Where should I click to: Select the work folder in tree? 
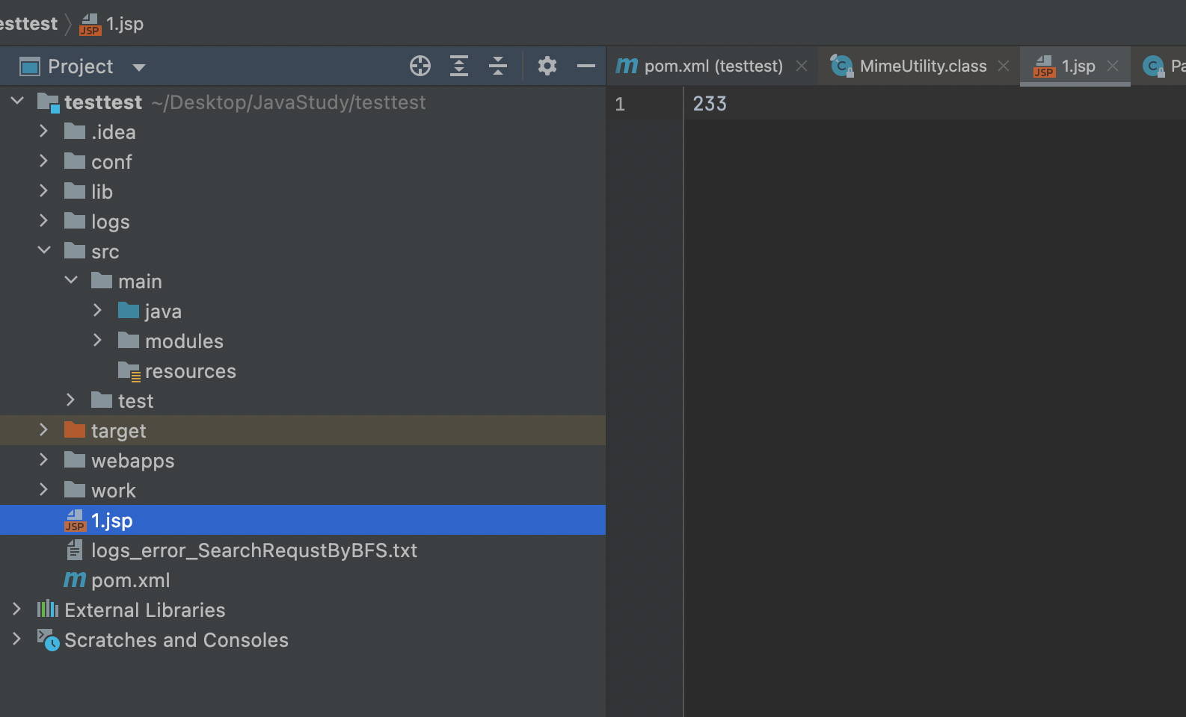coord(114,491)
